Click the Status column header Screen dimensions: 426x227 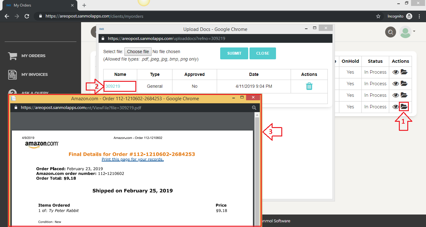point(375,61)
